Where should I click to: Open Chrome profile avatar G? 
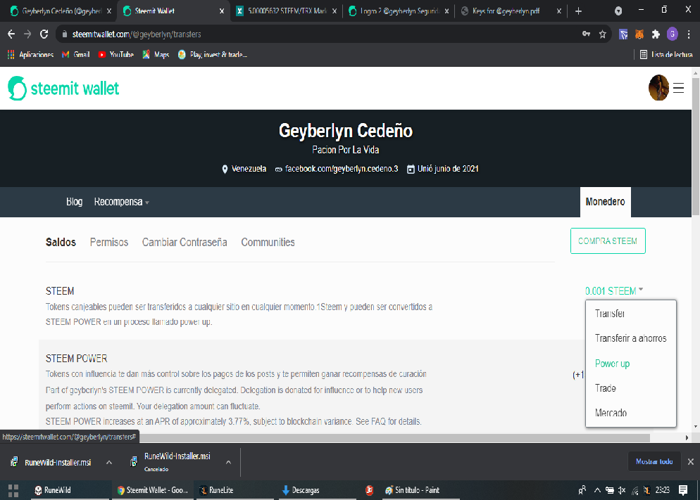point(672,34)
